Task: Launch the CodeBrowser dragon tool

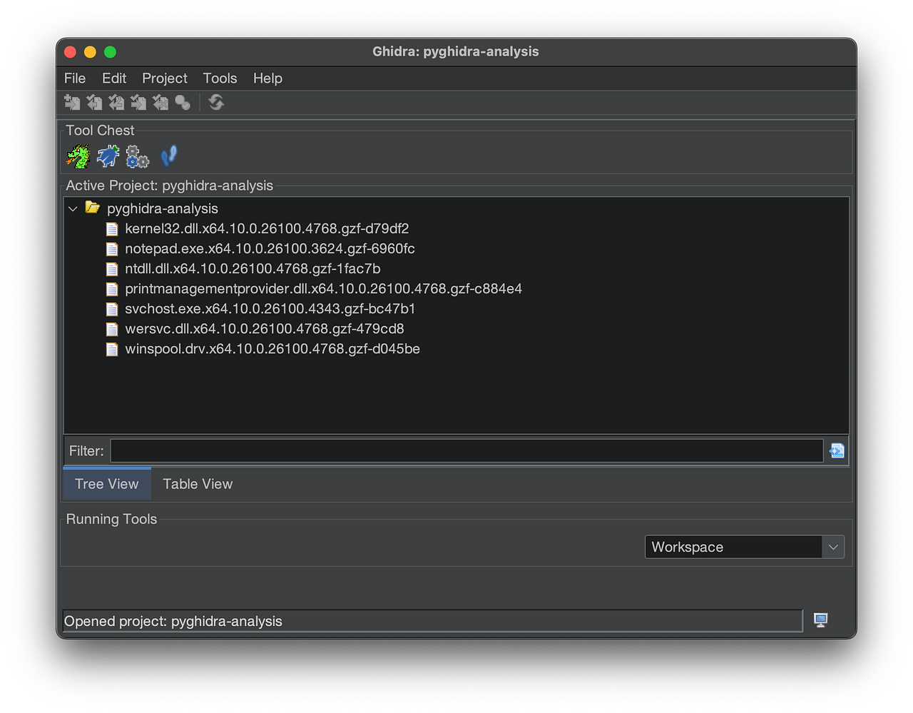Action: click(78, 156)
